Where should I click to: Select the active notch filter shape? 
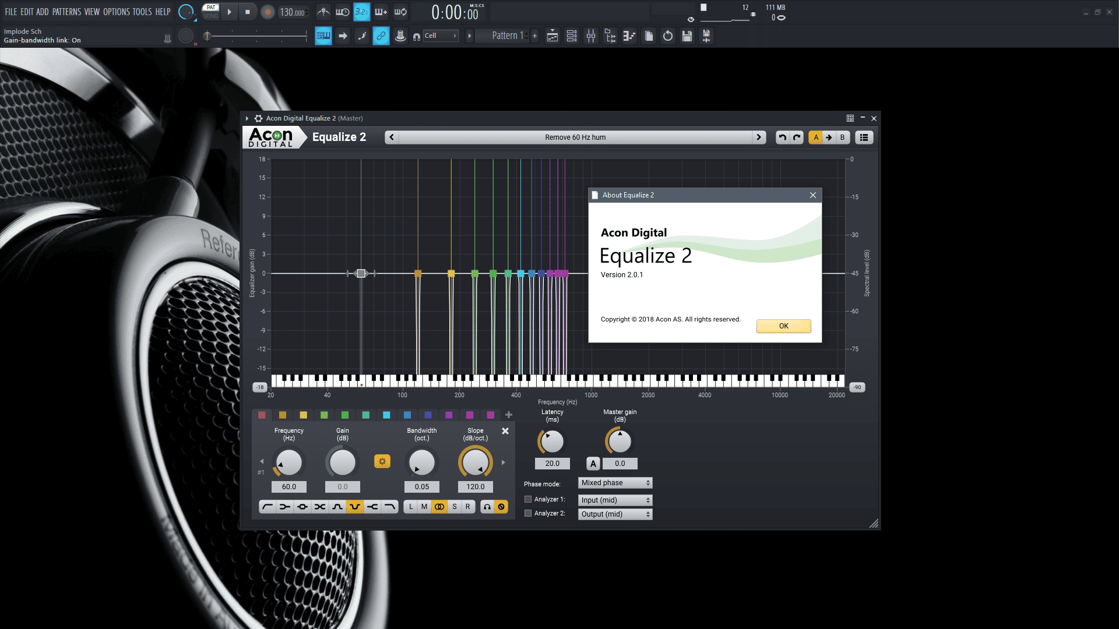(355, 507)
